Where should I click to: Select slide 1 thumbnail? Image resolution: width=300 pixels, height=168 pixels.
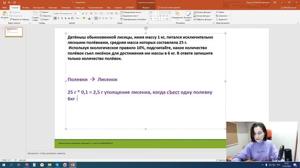pyautogui.click(x=14, y=32)
